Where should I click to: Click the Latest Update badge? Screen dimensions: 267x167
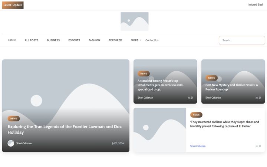(x=13, y=5)
